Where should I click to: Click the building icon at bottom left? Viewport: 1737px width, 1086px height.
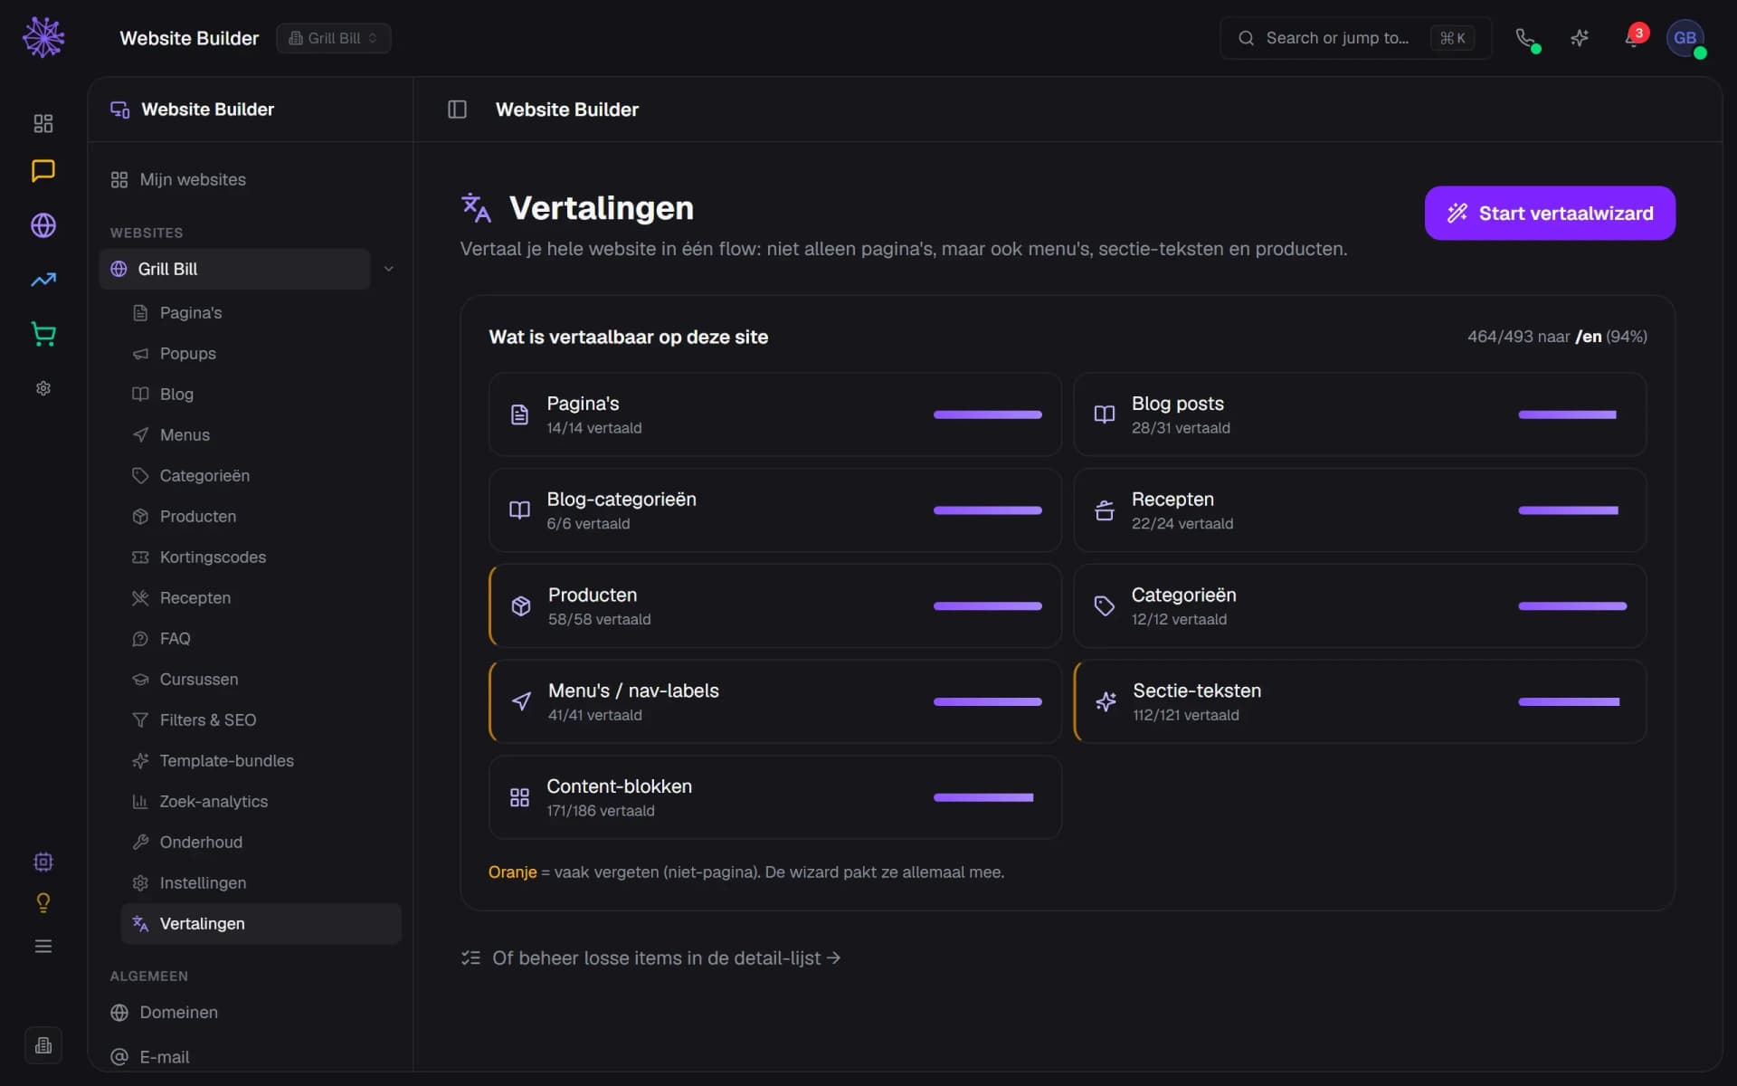pos(43,1045)
